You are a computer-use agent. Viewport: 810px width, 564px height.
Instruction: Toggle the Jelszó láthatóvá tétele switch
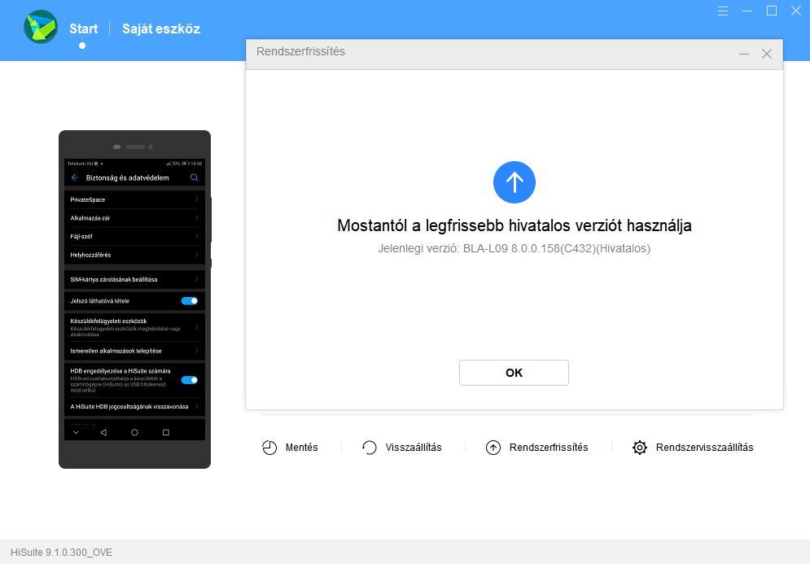point(190,300)
